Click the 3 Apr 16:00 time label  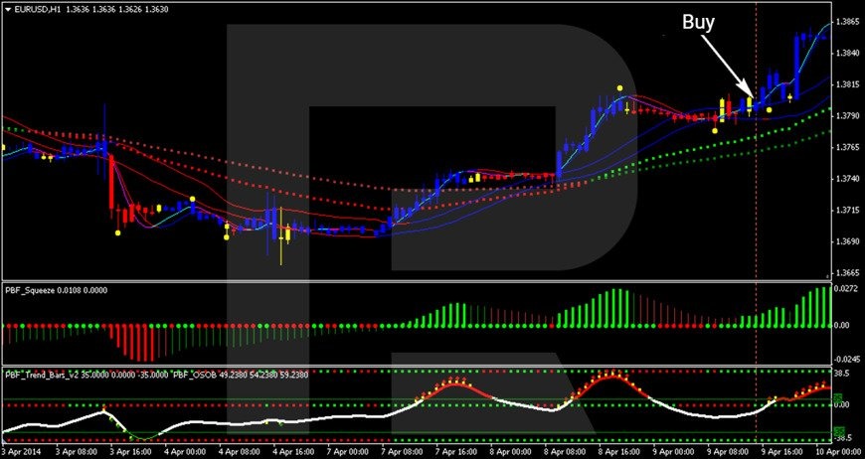tap(132, 451)
